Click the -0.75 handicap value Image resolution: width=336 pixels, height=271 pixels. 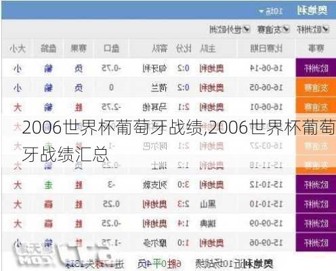111,68
